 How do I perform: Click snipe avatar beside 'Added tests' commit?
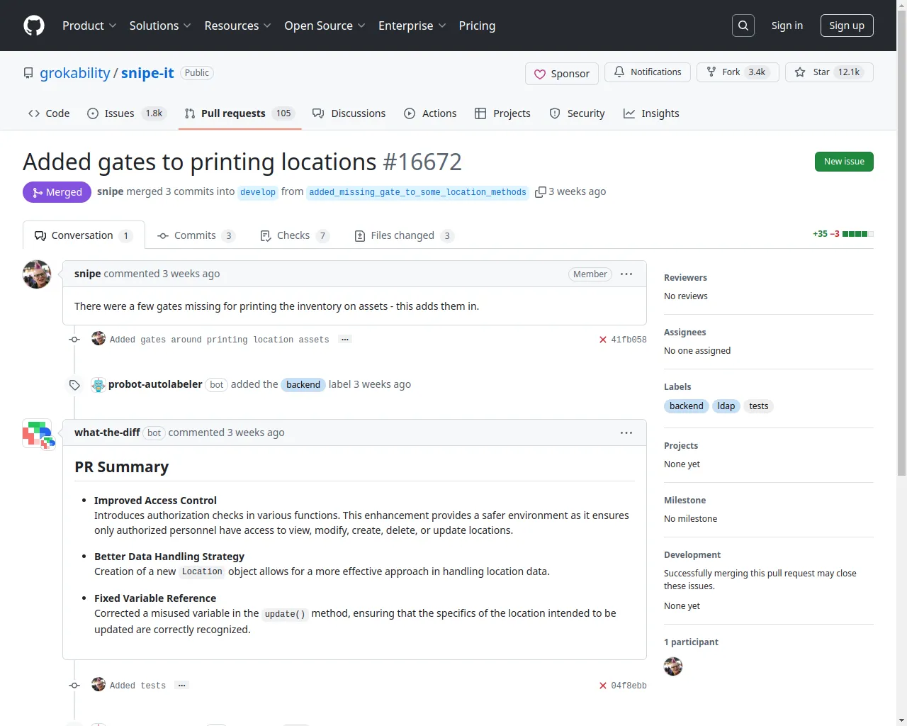98,685
